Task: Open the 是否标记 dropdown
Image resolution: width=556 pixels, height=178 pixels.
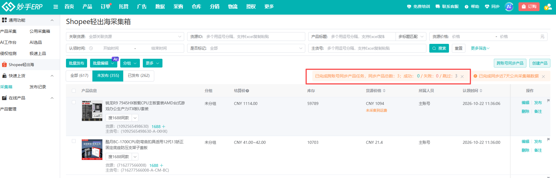Action: [246, 48]
